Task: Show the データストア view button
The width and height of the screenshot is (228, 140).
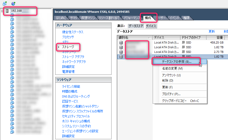Action: (x=136, y=26)
